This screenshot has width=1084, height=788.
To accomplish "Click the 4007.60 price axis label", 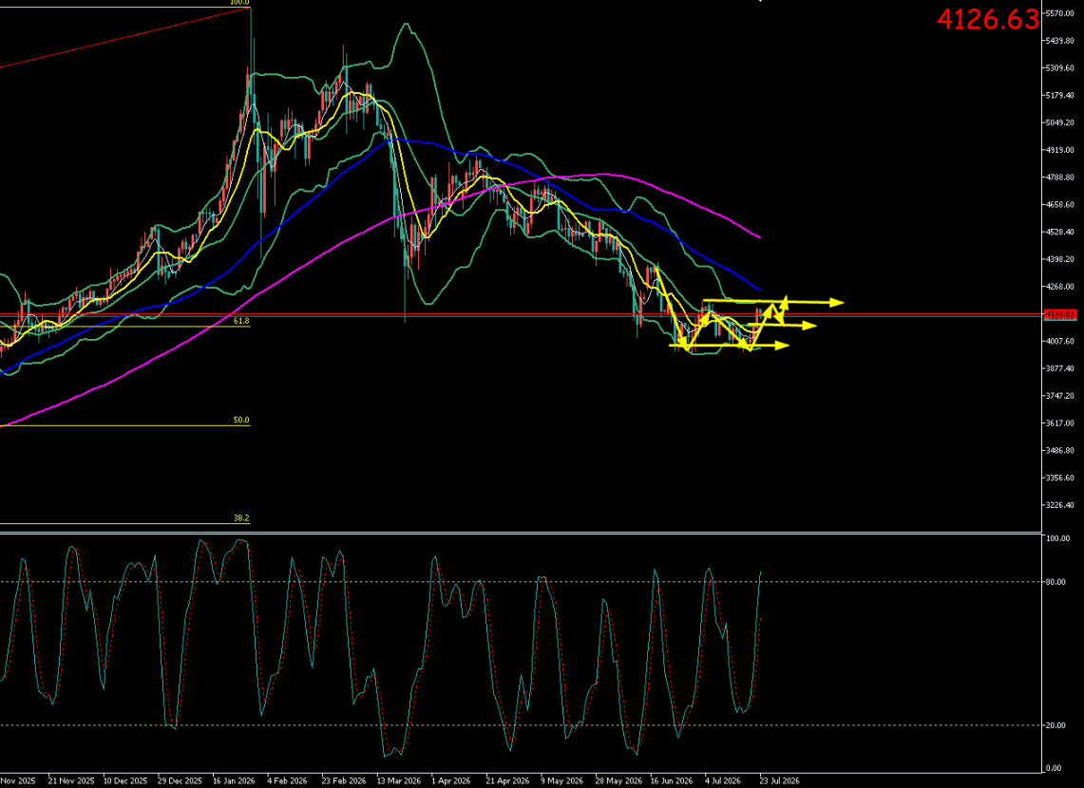I will coord(1060,341).
